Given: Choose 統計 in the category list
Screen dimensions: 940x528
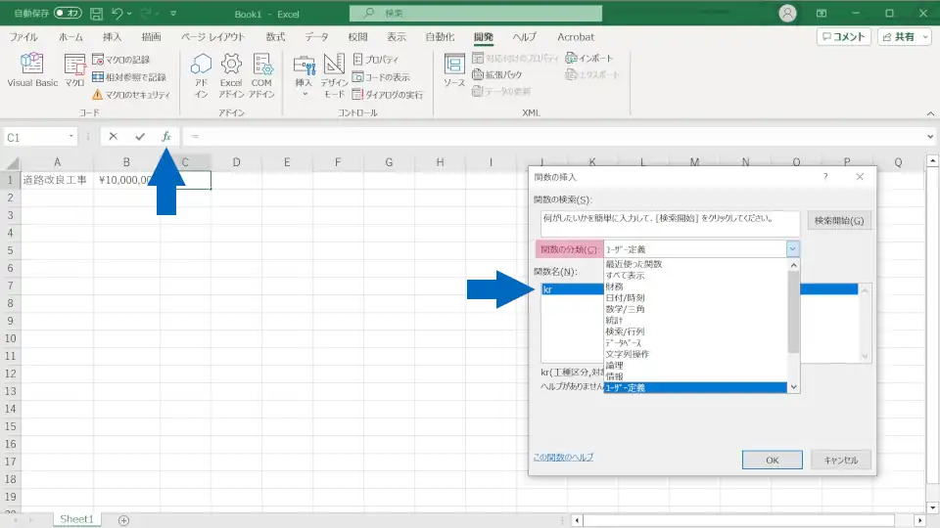Looking at the screenshot, I should pyautogui.click(x=614, y=321).
